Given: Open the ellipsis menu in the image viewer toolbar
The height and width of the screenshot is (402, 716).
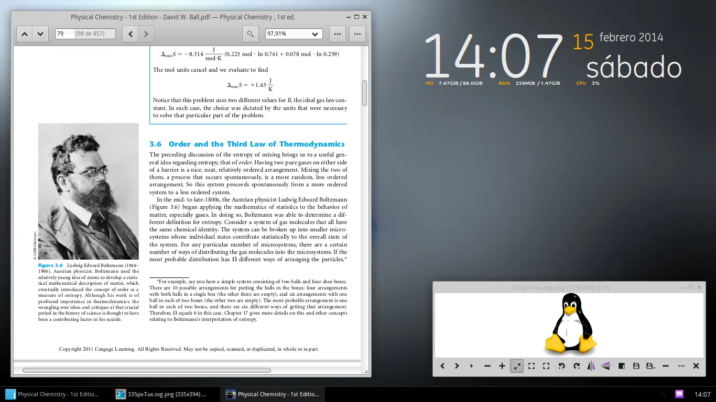Looking at the screenshot, I should 681,366.
